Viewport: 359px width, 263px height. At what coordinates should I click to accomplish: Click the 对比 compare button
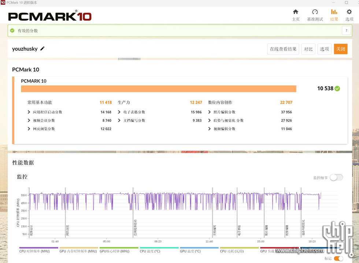(308, 49)
